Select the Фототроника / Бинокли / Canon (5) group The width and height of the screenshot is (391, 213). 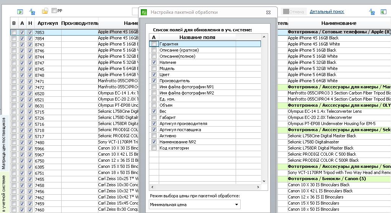[339, 179]
